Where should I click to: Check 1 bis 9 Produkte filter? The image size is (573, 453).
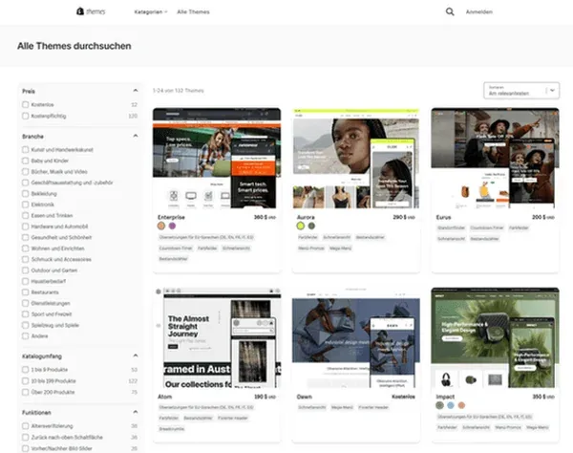click(x=25, y=370)
